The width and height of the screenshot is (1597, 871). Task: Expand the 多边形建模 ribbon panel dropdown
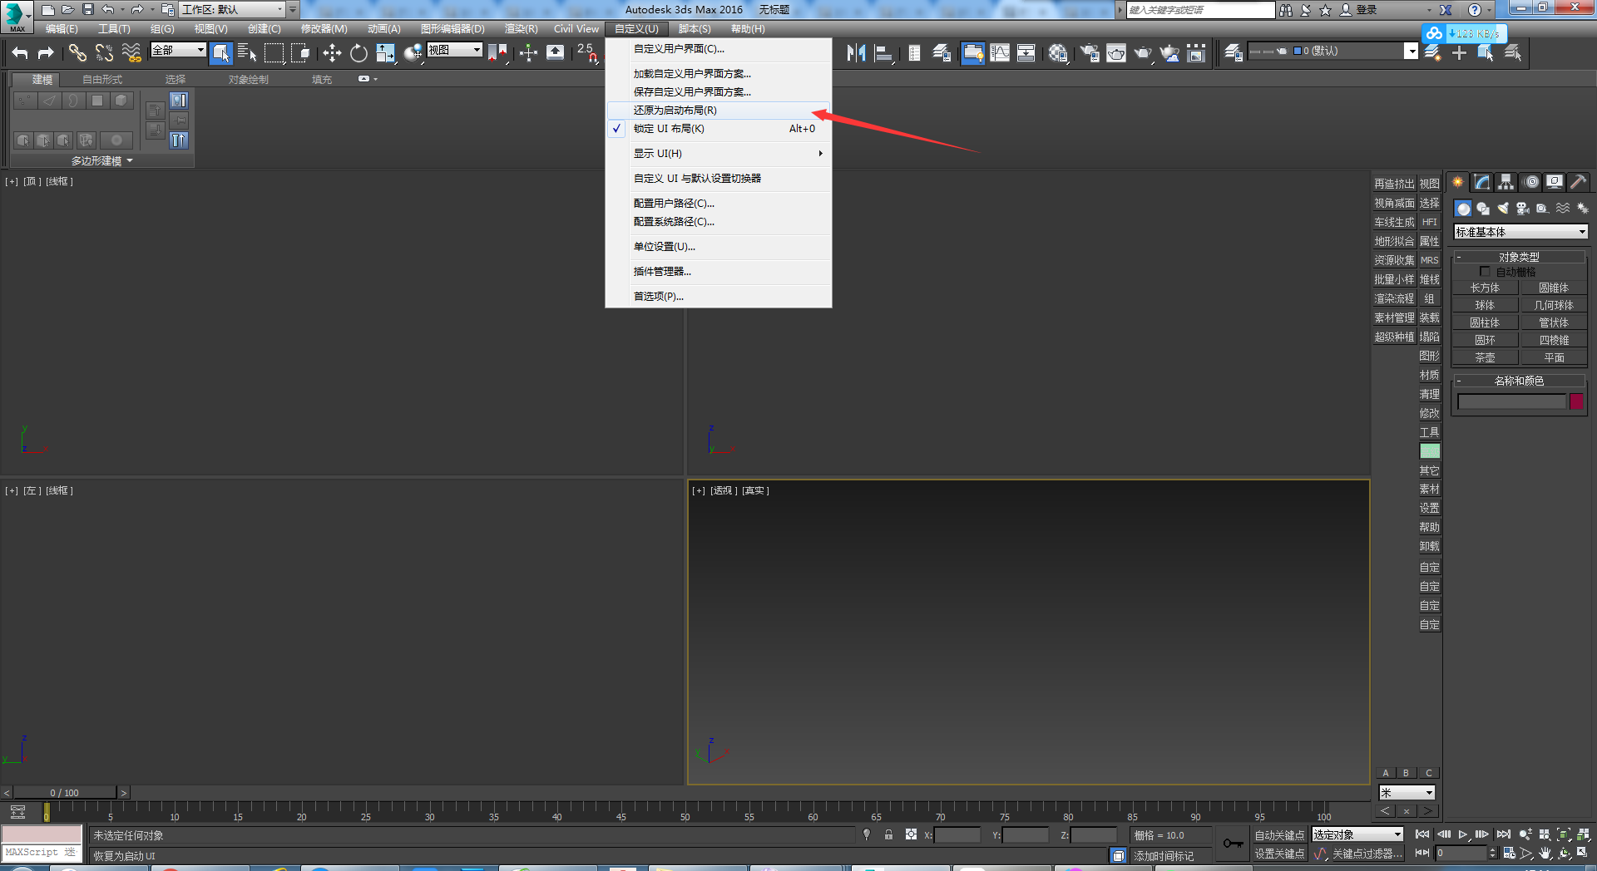click(101, 160)
